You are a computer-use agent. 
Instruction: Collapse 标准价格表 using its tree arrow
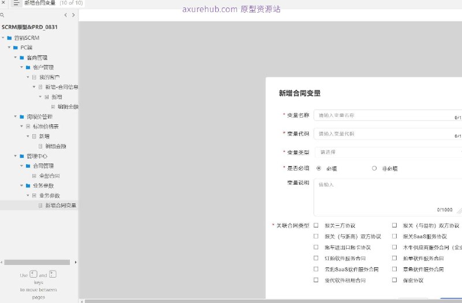(21, 126)
